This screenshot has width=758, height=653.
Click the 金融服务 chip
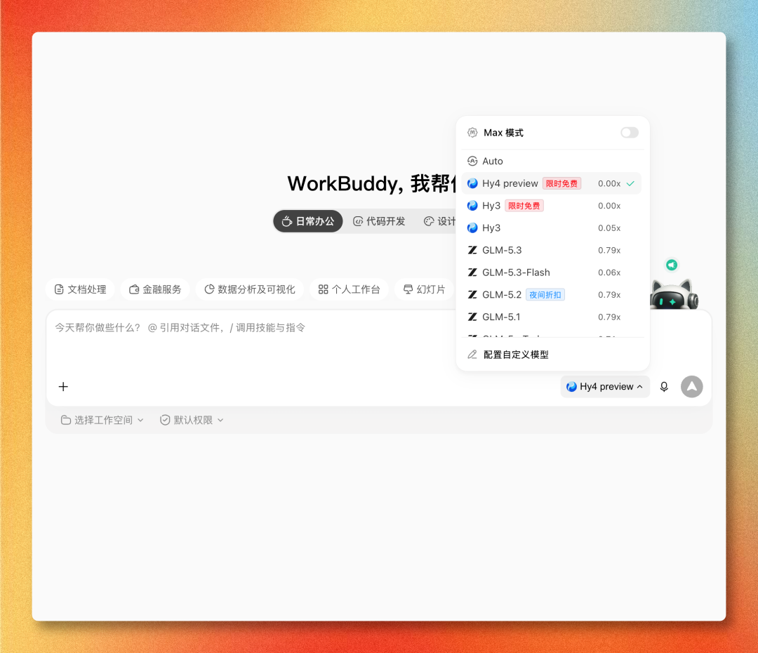(x=155, y=289)
